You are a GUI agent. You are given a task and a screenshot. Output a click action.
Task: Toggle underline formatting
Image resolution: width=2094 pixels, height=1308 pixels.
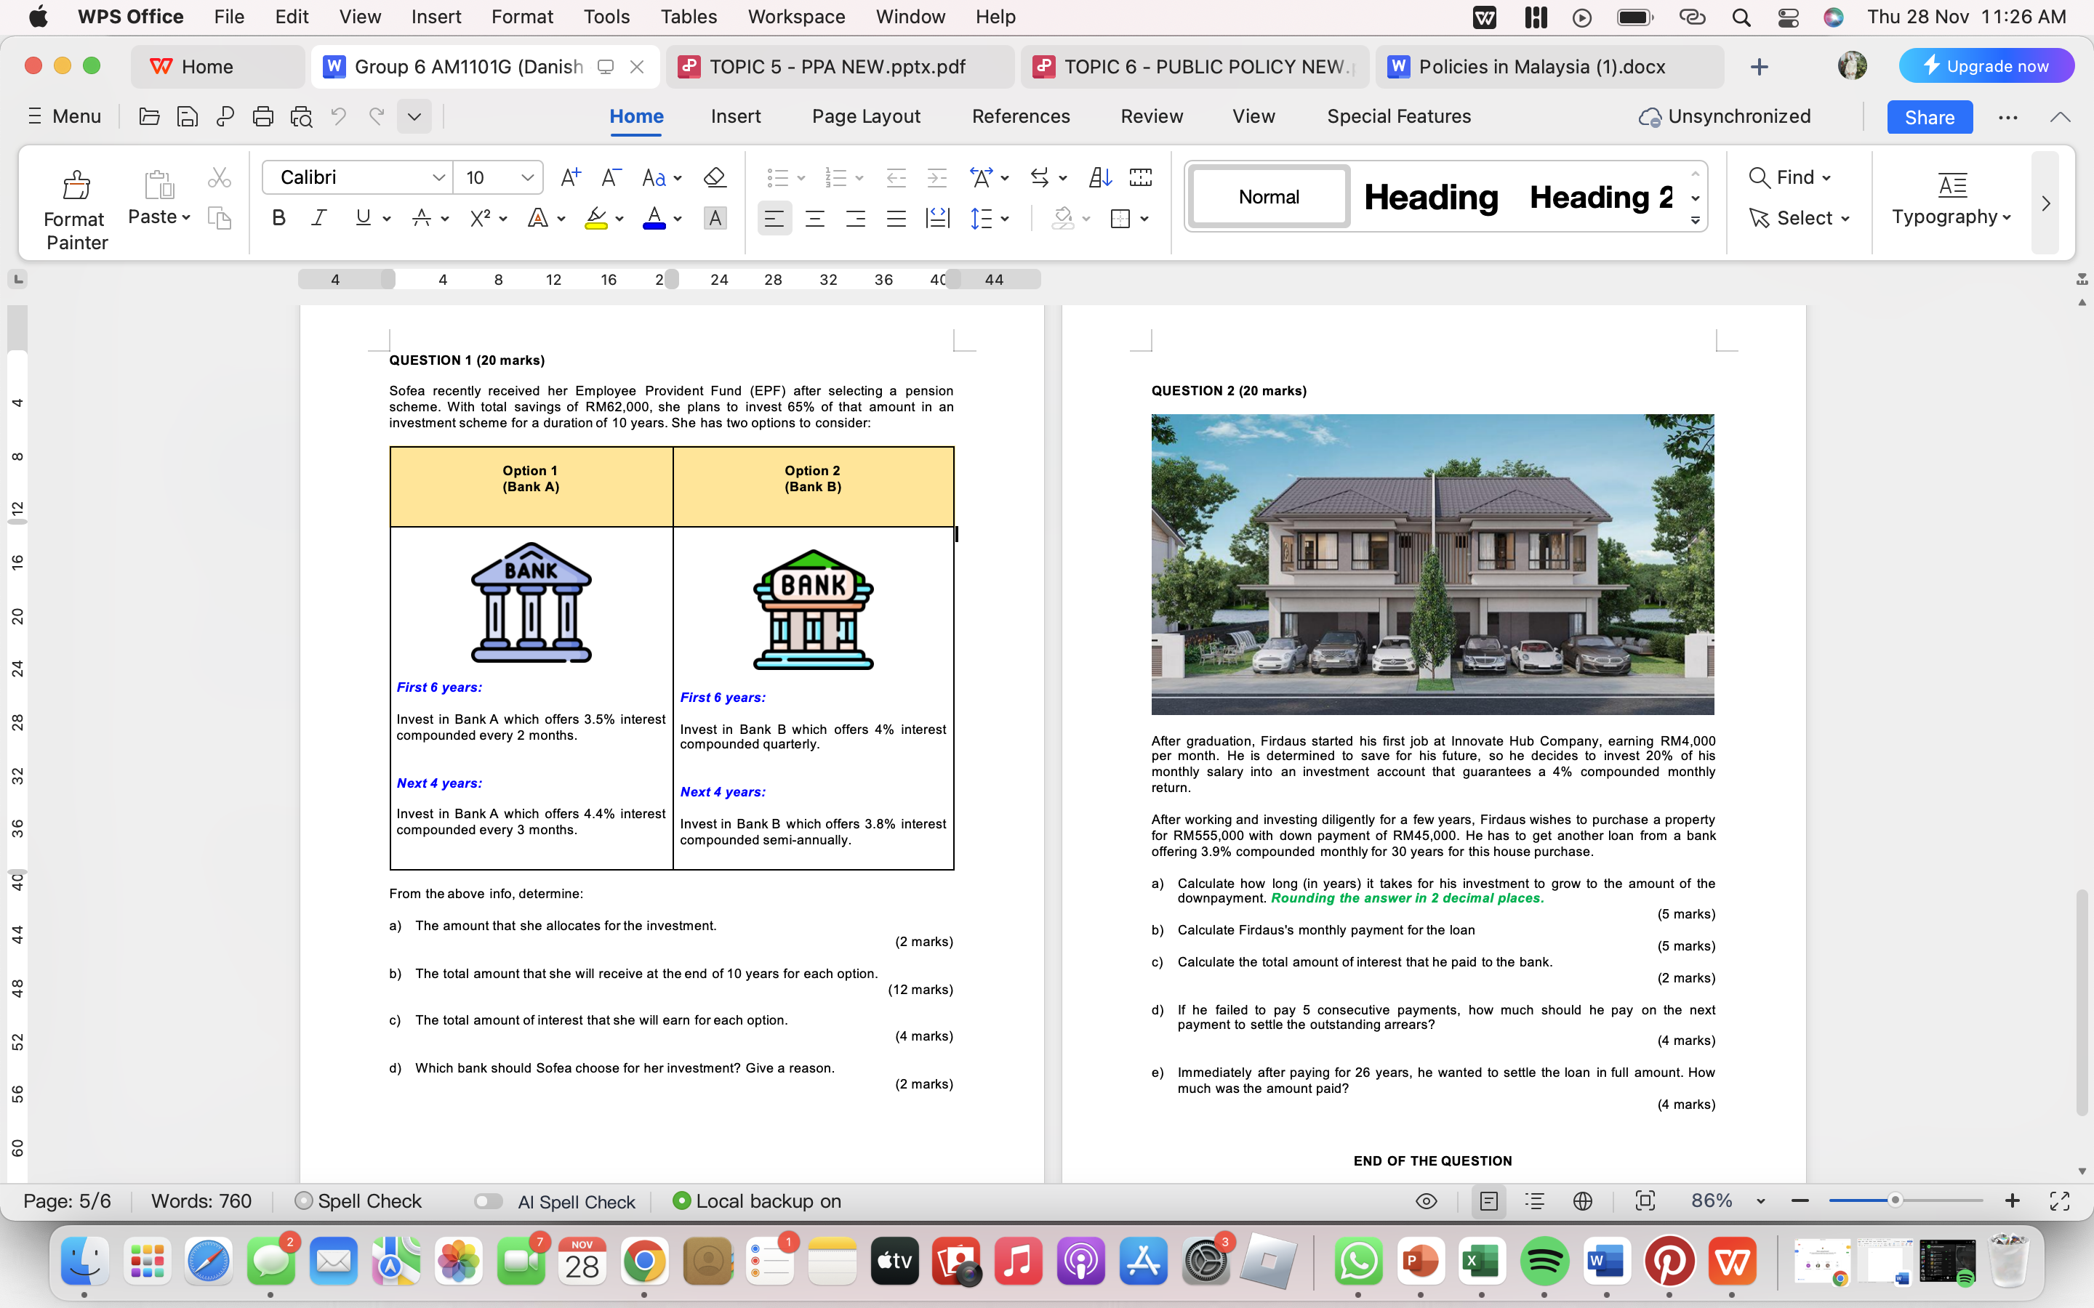point(364,218)
